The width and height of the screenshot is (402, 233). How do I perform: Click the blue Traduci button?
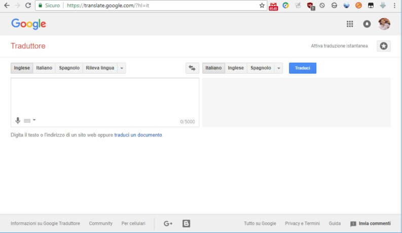point(303,68)
